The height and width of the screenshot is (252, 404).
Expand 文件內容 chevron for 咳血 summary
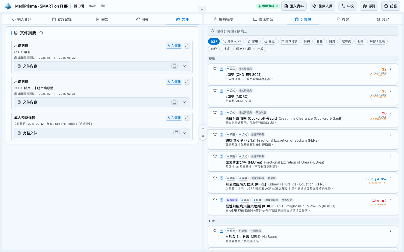coord(185,66)
